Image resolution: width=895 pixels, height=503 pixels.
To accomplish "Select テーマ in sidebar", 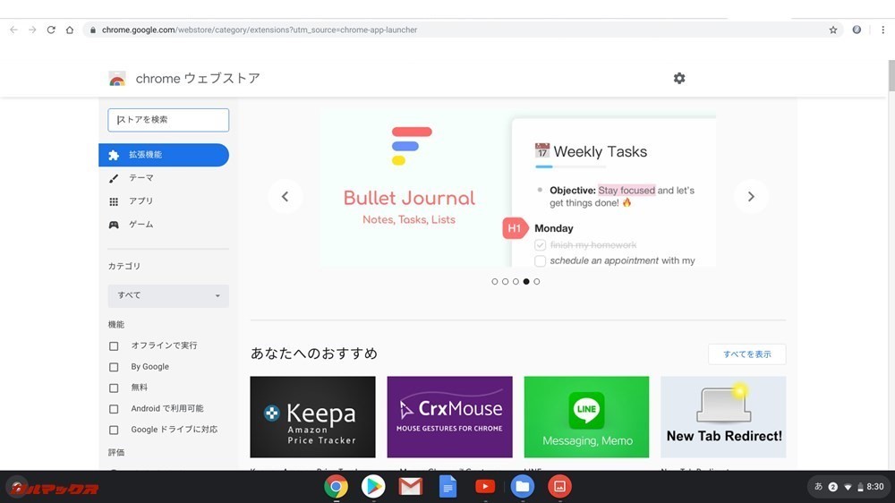I will (164, 178).
